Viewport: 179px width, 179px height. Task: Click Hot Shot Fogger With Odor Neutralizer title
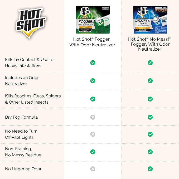(93, 42)
